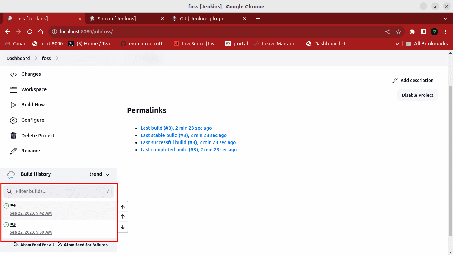453x255 pixels.
Task: Focus the Filter builds search field
Action: [59, 191]
